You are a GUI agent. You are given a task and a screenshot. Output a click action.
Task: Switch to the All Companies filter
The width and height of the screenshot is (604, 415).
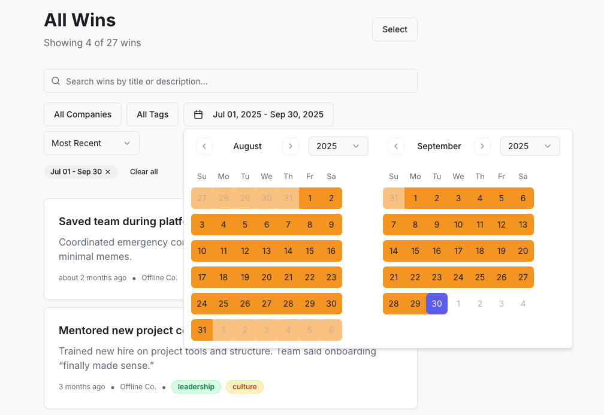click(83, 114)
